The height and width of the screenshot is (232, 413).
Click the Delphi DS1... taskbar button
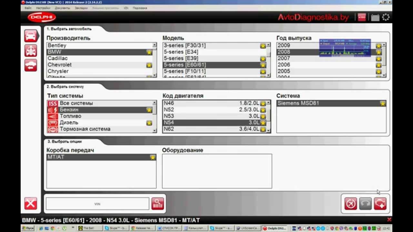(x=274, y=228)
